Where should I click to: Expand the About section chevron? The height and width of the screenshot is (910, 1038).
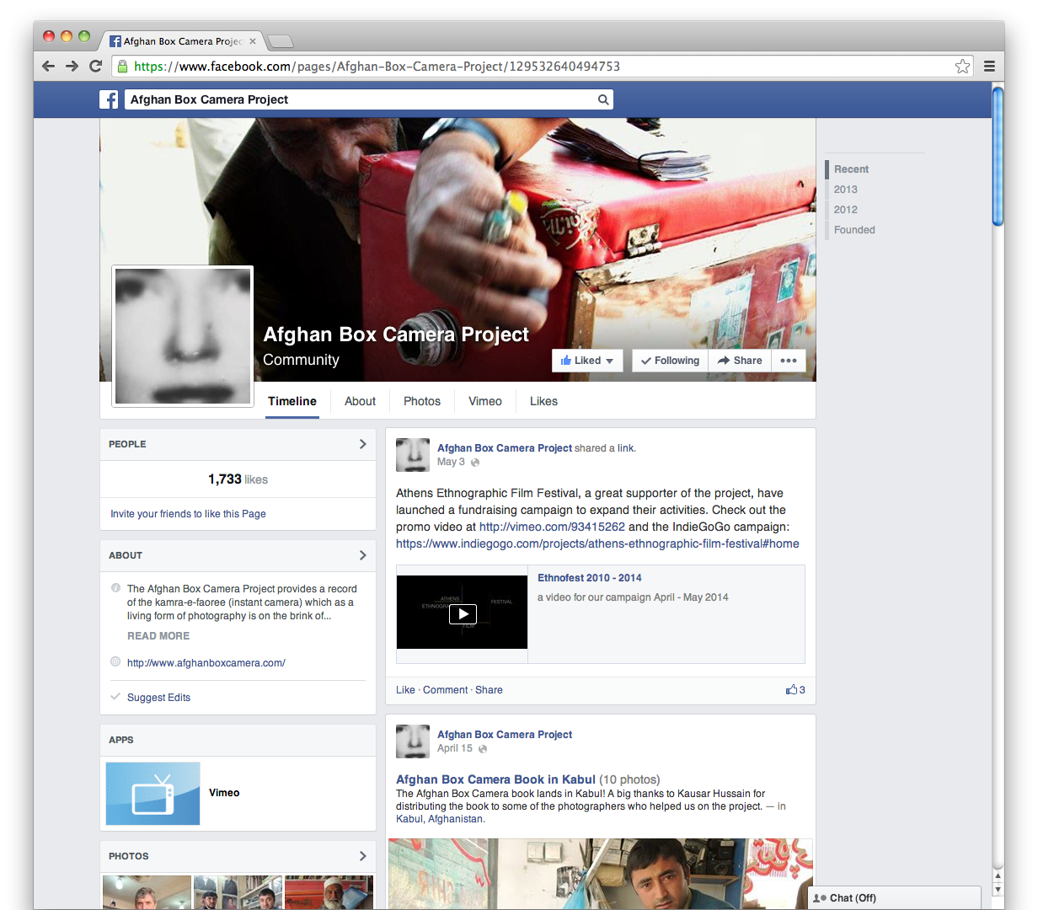(363, 555)
